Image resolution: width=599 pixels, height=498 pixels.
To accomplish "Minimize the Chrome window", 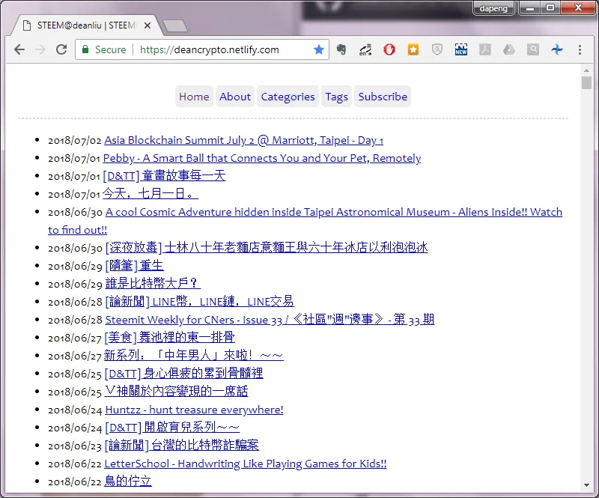I will (529, 8).
